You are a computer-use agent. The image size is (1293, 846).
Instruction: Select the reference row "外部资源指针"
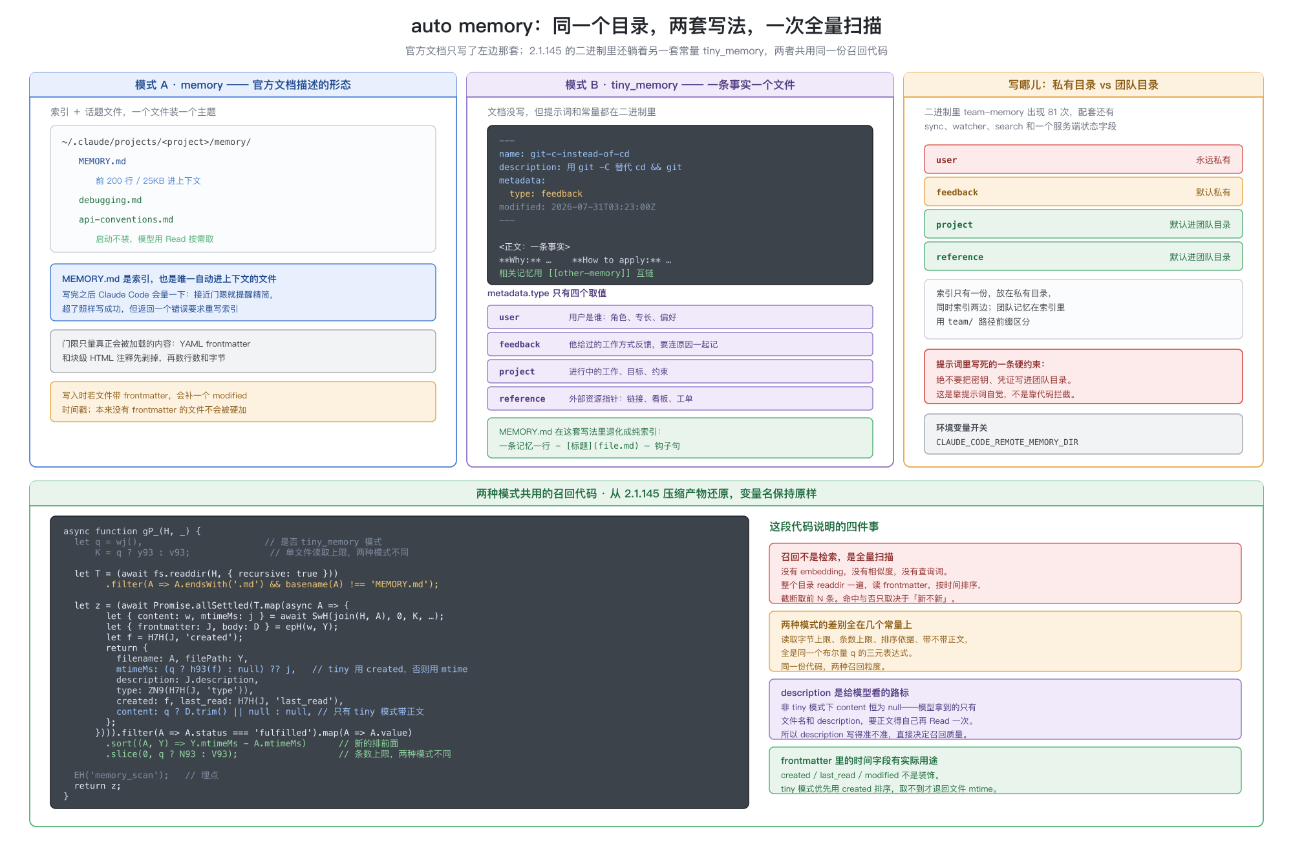pos(680,398)
